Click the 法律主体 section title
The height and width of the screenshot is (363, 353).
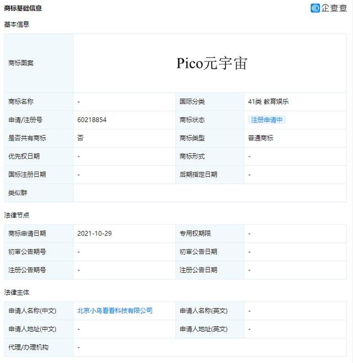17,292
